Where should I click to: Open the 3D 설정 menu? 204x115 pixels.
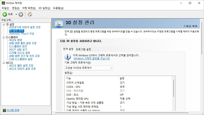coord(44,8)
